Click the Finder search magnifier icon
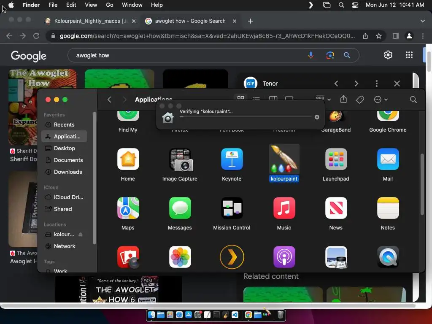 click(413, 100)
